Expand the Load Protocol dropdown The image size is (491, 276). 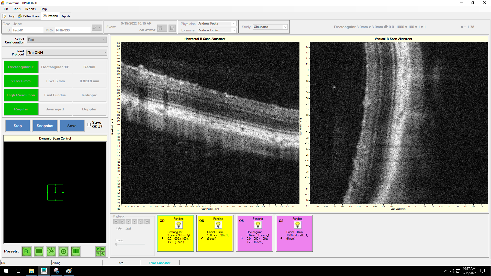(105, 53)
